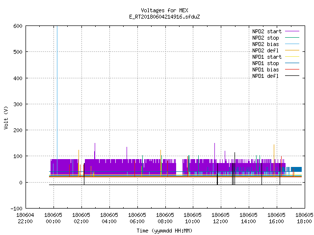Select the file name E_RT20180604214916.sfduZ

[x=164, y=17]
